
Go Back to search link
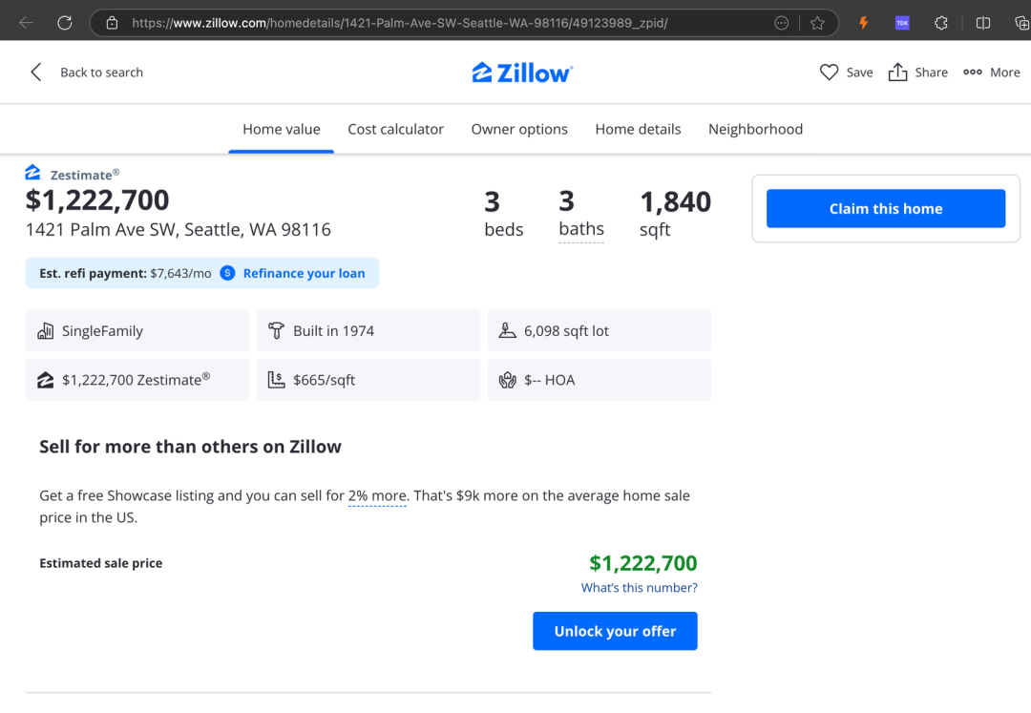point(101,73)
